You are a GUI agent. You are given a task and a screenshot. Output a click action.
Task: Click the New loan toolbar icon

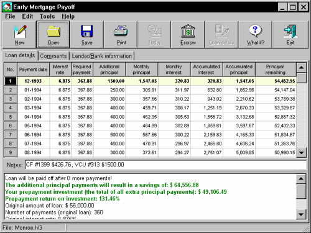pos(19,35)
